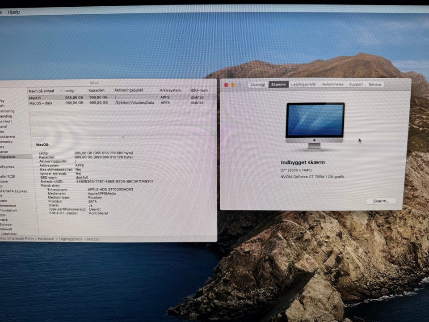The width and height of the screenshot is (429, 322).
Task: Click the Protokol value SATA
Action: tap(93, 201)
